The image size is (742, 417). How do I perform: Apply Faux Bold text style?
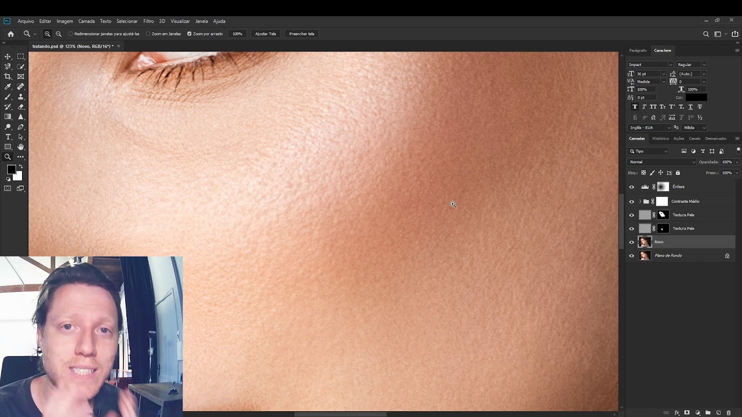[x=635, y=107]
